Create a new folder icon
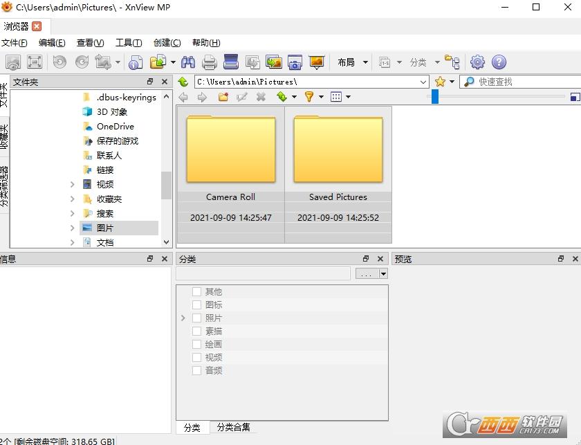Screen dimensions: 581x445 coord(223,97)
